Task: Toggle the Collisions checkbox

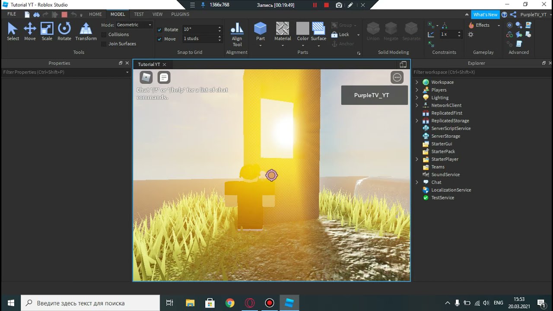Action: 104,35
